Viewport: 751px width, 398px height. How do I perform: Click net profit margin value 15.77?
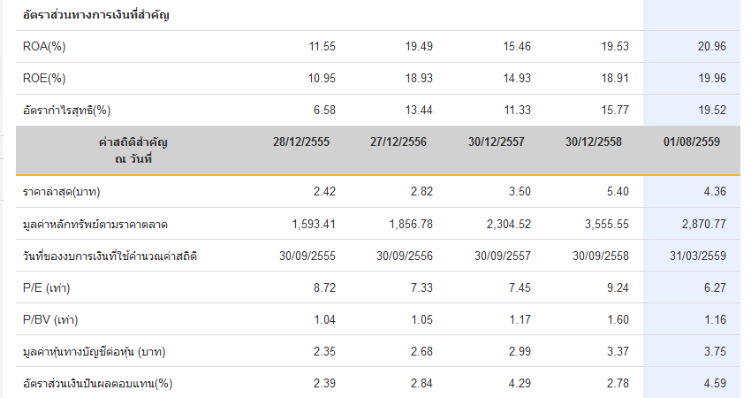(x=615, y=111)
